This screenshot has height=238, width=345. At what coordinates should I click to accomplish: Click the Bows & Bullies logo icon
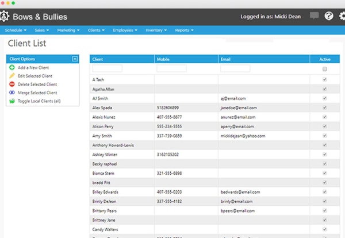pyautogui.click(x=5, y=16)
